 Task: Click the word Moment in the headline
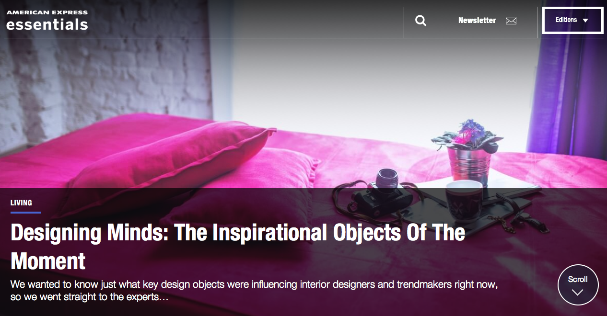48,261
